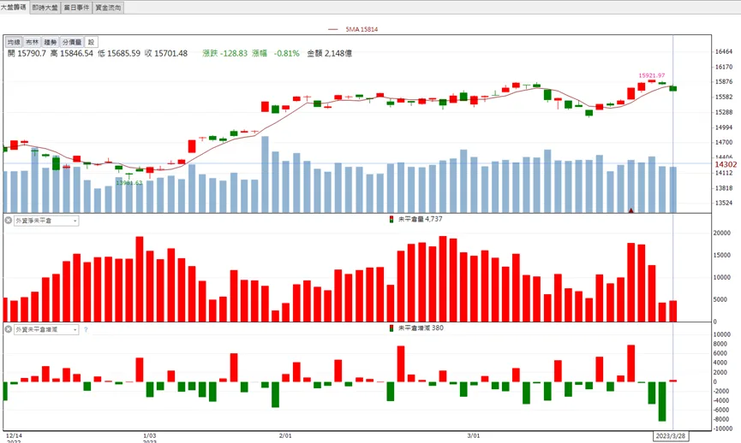741x443 pixels.
Task: Open the 設 chart settings button
Action: tap(91, 42)
